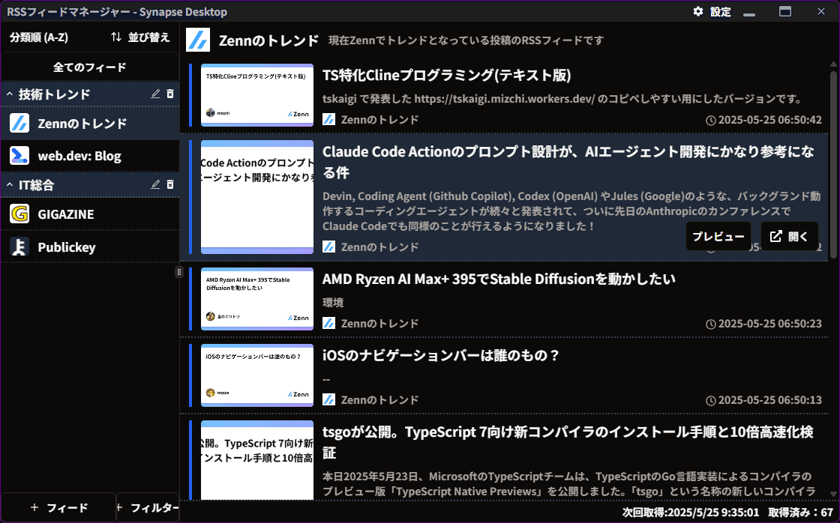Image resolution: width=840 pixels, height=523 pixels.
Task: Click the edit pencil icon for IT総合
Action: (156, 184)
